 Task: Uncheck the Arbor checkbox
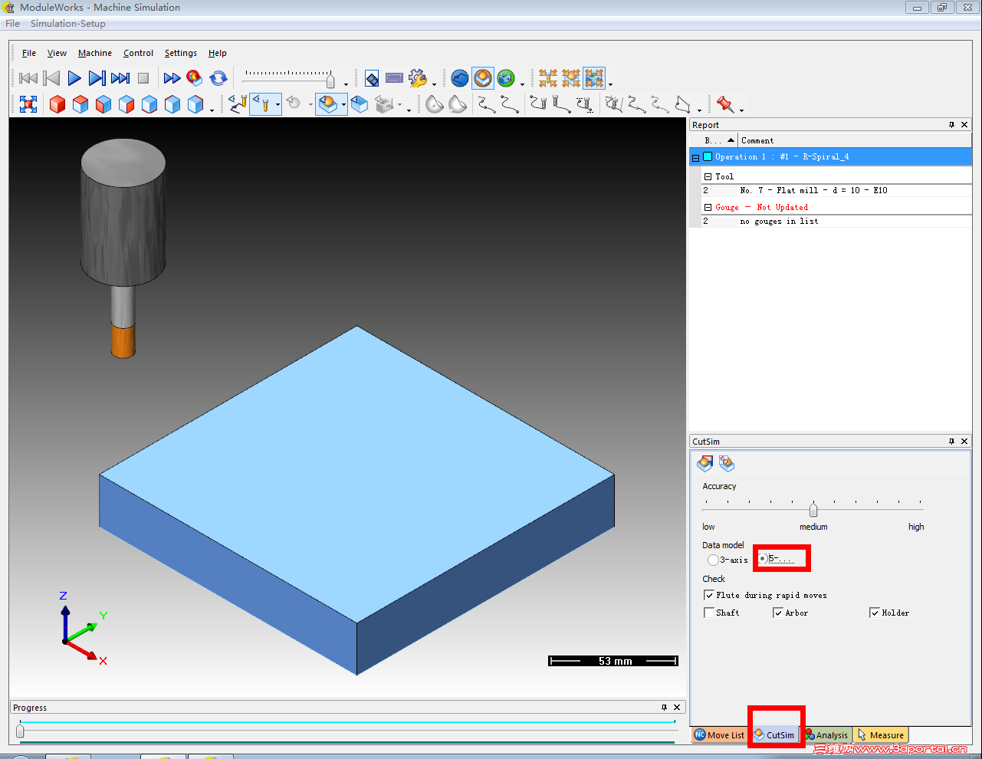[x=778, y=613]
